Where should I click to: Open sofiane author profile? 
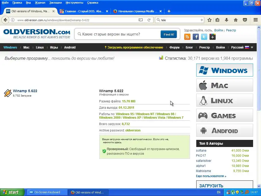201,151
